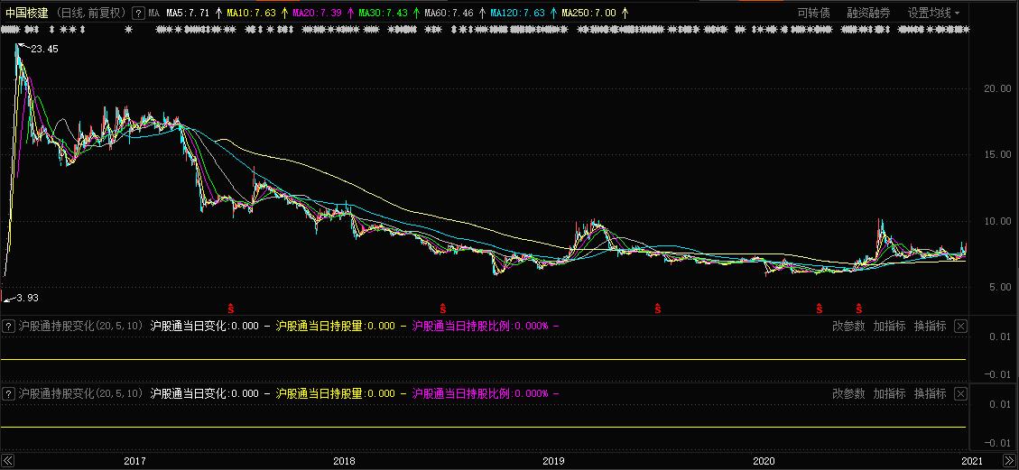Click the 10.00 price axis value
The image size is (1019, 470).
(997, 221)
